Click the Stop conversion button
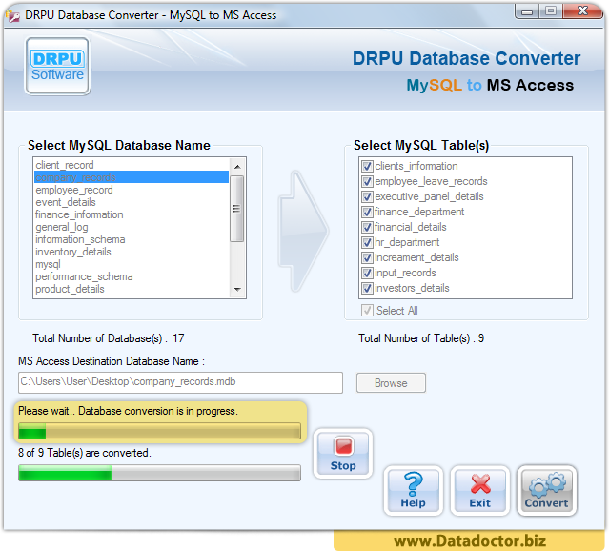The width and height of the screenshot is (609, 551). pos(342,454)
